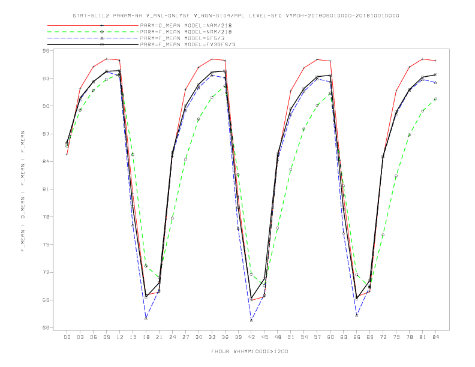475x367 pixels.
Task: Click x-axis forecast hour label 69
Action: [370, 337]
